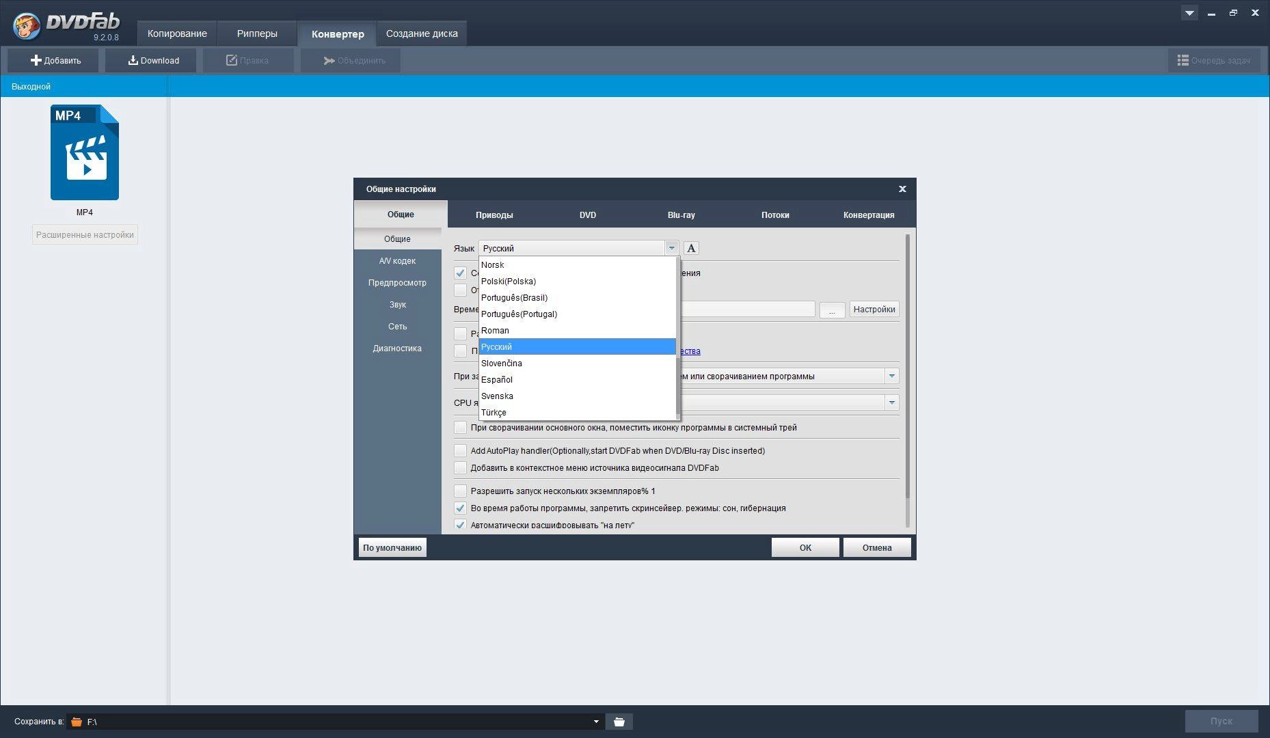Select Диагностика in the sidebar
This screenshot has width=1270, height=738.
coord(397,348)
